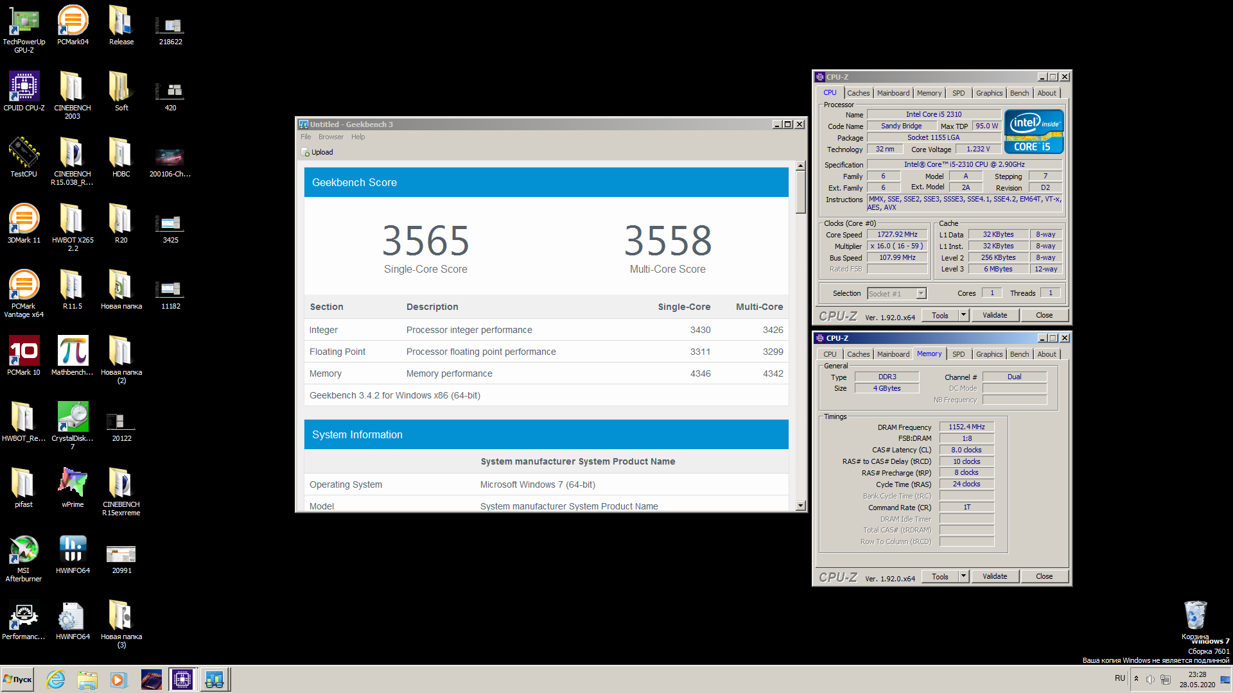This screenshot has width=1233, height=693.
Task: Select SPD tab in upper CPU-Z
Action: pos(958,93)
